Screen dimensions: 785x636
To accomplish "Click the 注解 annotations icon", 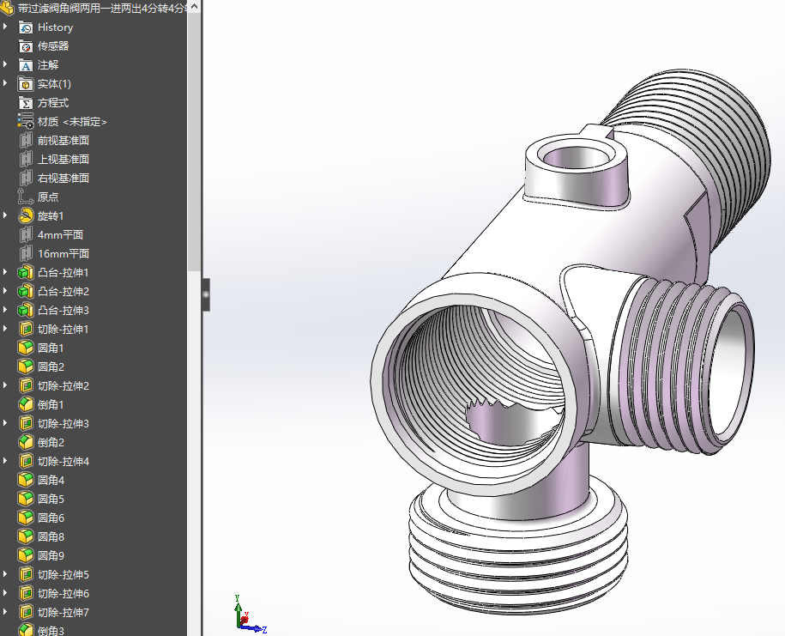I will (x=26, y=65).
